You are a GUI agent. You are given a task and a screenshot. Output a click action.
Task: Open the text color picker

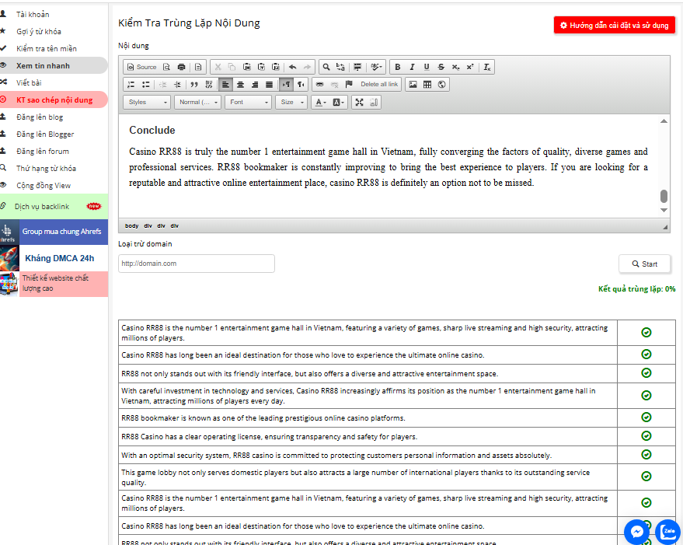pyautogui.click(x=321, y=102)
